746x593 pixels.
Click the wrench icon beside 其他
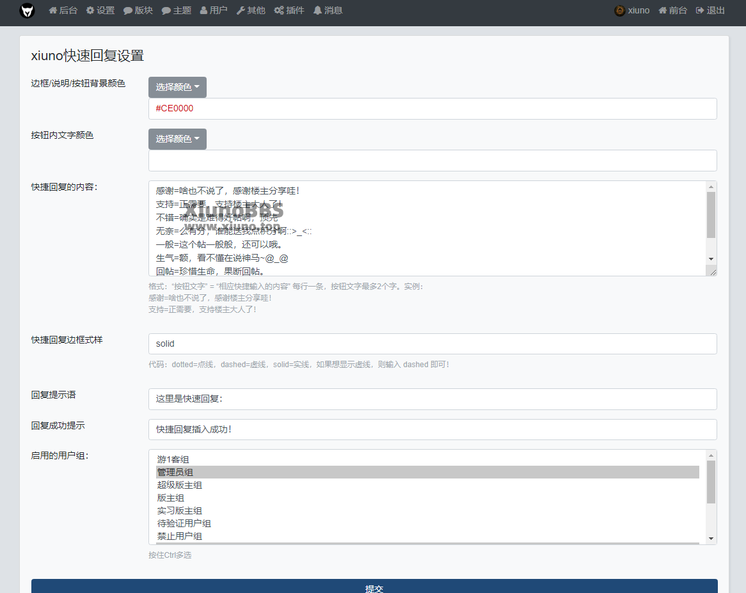(x=241, y=10)
